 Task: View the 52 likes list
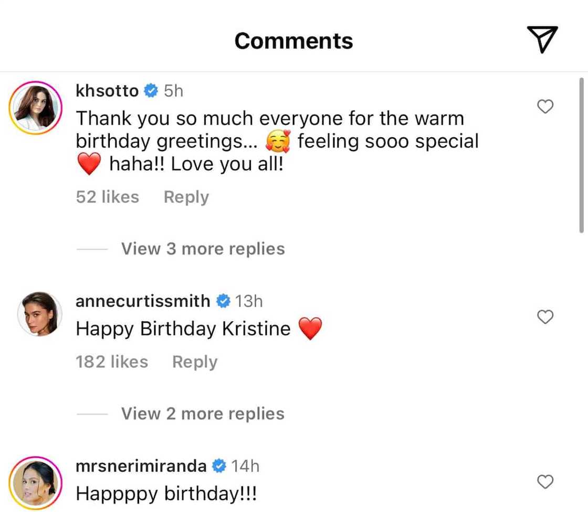pos(108,197)
